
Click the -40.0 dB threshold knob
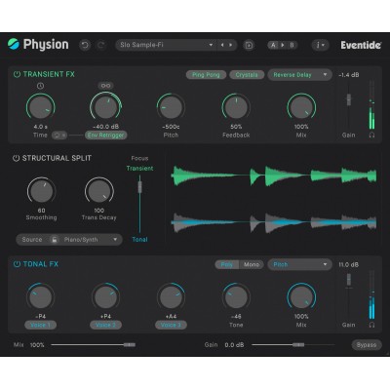click(x=105, y=107)
